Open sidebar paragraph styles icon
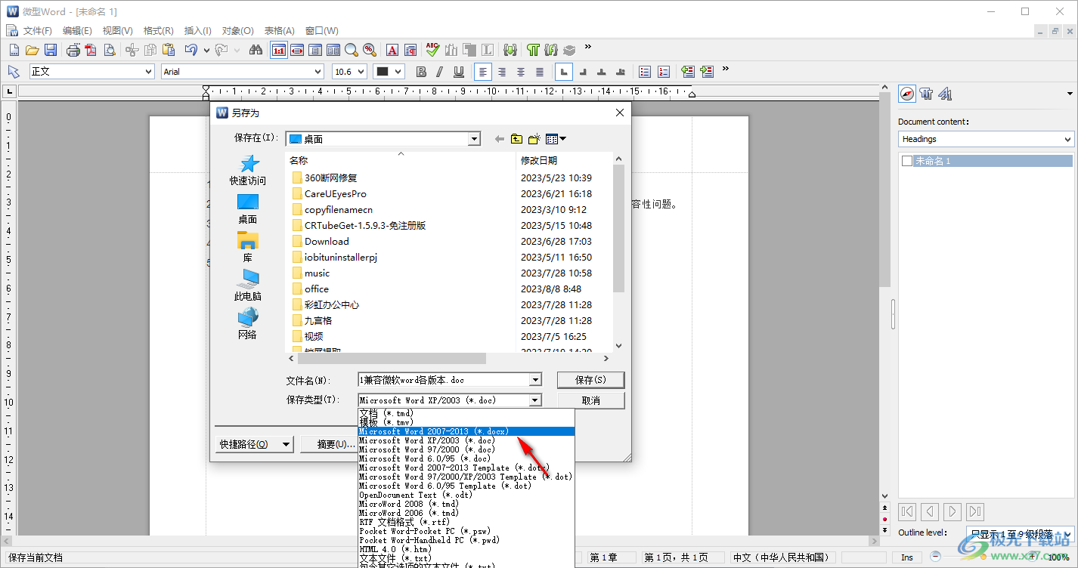 tap(927, 94)
